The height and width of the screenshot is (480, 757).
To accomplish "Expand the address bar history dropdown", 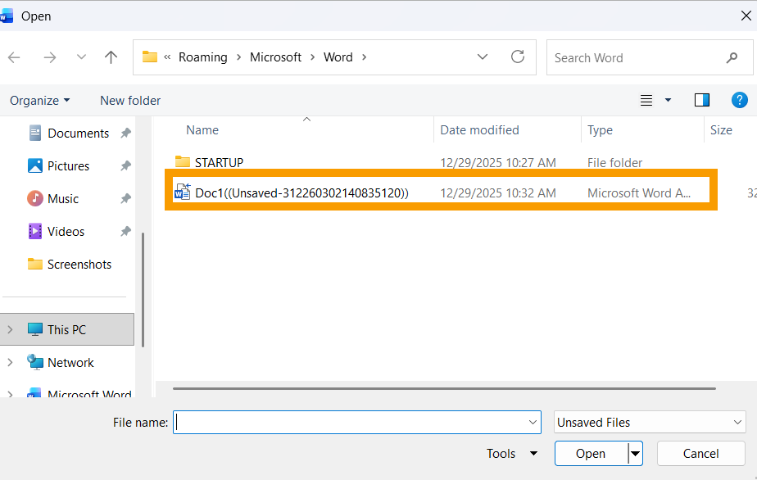I will [x=483, y=57].
